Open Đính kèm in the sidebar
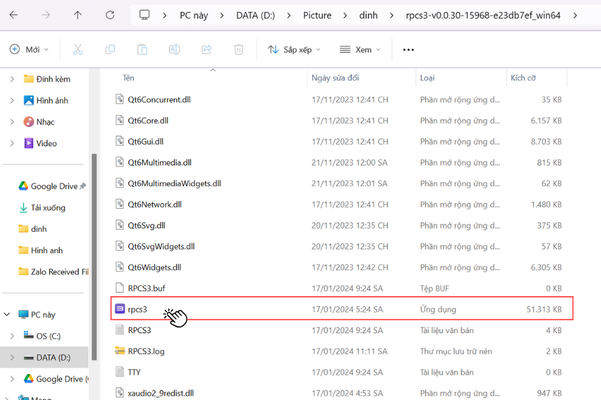Screen dimensions: 601x400 pyautogui.click(x=47, y=79)
